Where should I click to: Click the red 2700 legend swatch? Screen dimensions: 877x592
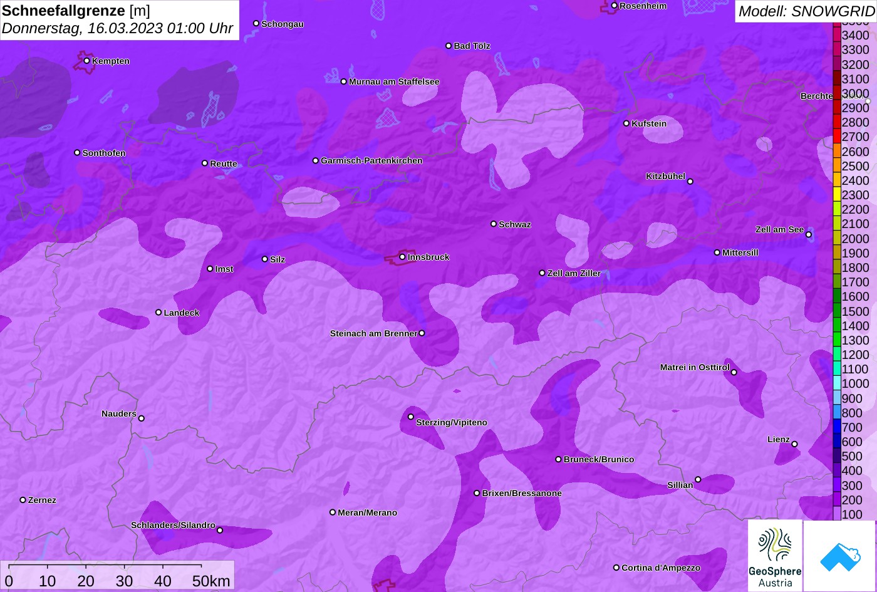coord(837,137)
